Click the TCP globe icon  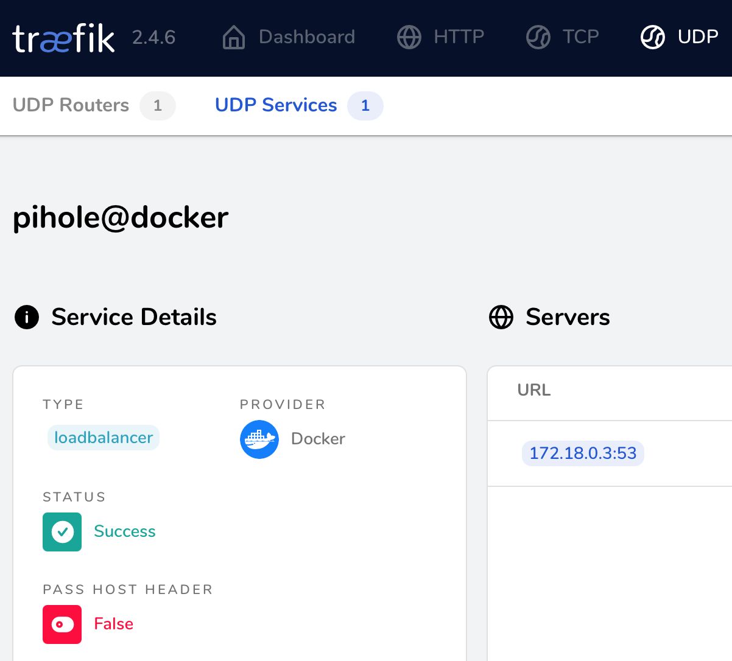click(x=538, y=37)
